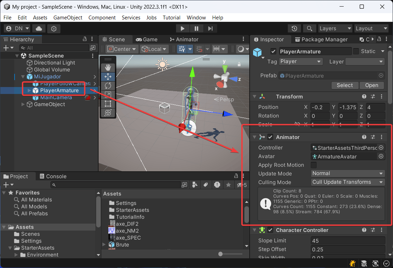This screenshot has width=393, height=268.
Task: Enable Apply Root Motion checkbox
Action: point(313,165)
